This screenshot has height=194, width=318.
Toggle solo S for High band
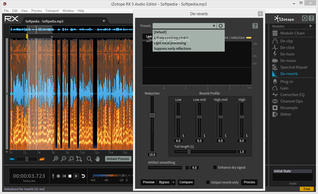(247, 136)
